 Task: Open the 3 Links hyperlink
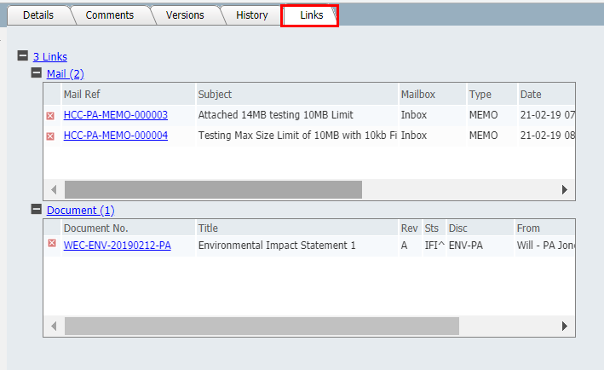(50, 56)
